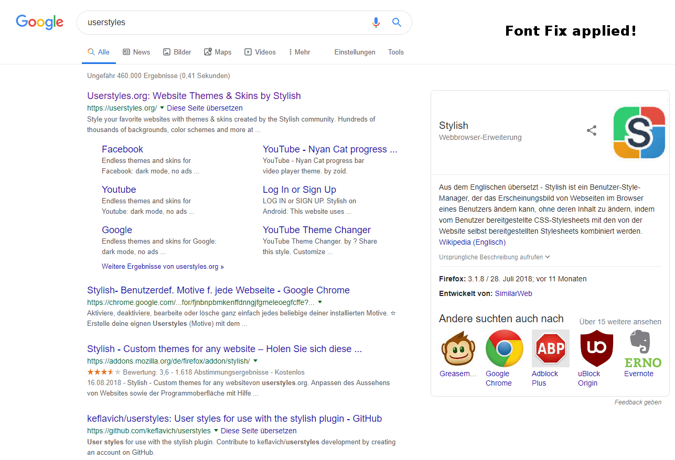Open keflavich/userstyles GitHub result
Screen dimensions: 675x460
pos(234,419)
